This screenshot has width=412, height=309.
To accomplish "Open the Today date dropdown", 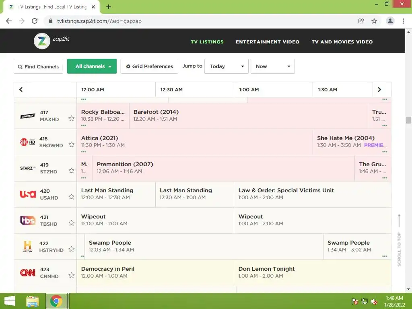I will (x=227, y=66).
